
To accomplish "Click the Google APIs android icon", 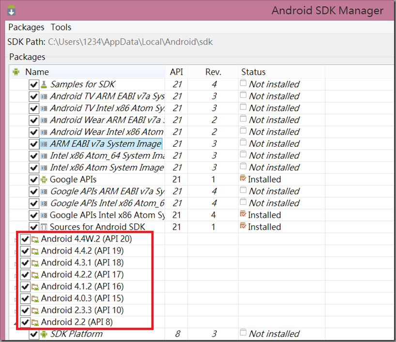I will [x=44, y=180].
